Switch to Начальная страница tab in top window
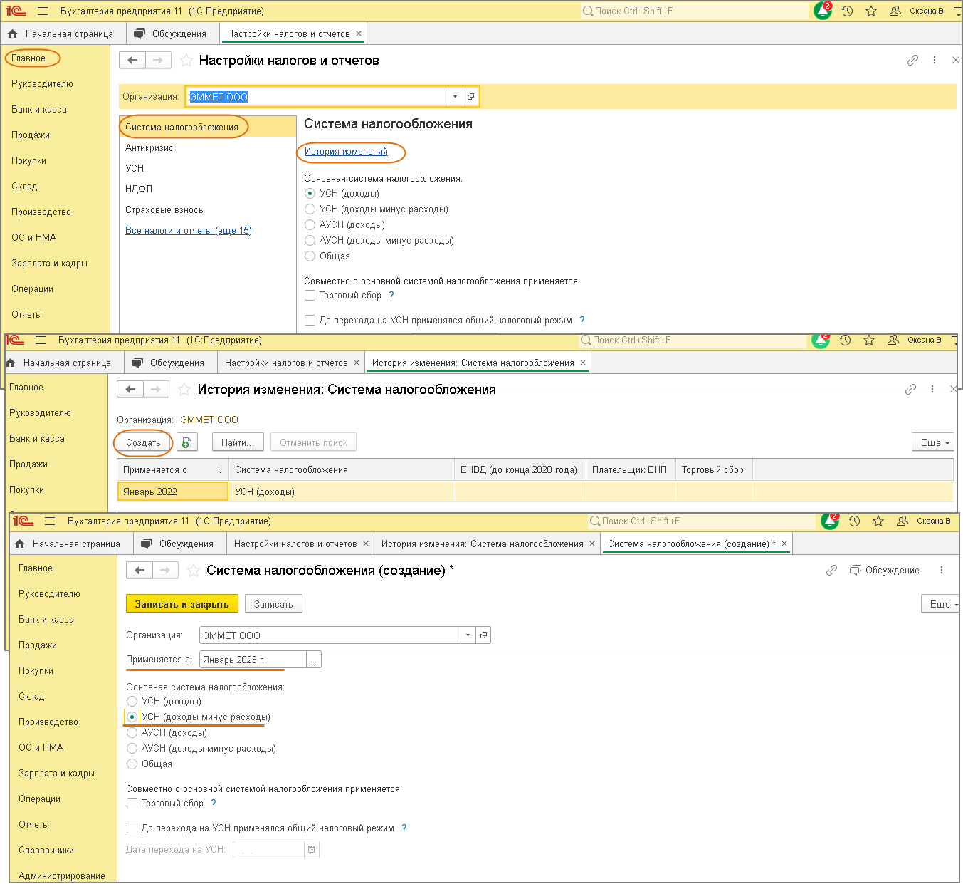 click(61, 33)
